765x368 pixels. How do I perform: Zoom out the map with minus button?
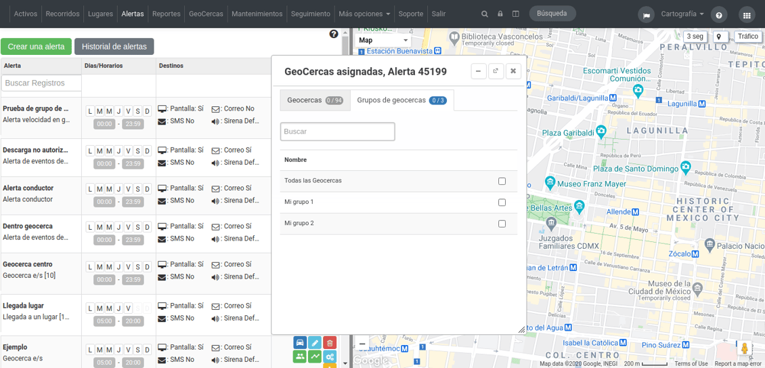click(x=362, y=344)
